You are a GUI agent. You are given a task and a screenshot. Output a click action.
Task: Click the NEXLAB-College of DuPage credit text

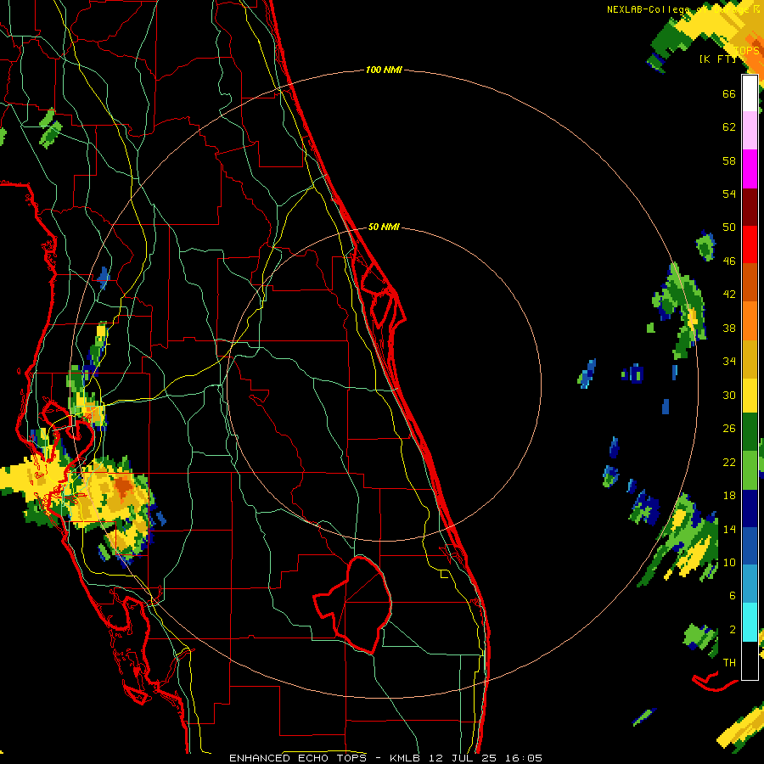tap(683, 9)
